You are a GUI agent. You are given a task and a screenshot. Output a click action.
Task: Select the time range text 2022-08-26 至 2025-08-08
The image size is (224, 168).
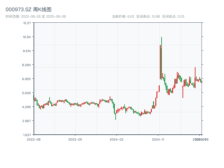pyautogui.click(x=43, y=17)
